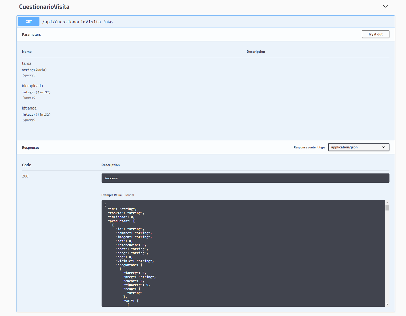Click the Rutas endpoint summary text
This screenshot has width=406, height=316.
pyautogui.click(x=108, y=22)
